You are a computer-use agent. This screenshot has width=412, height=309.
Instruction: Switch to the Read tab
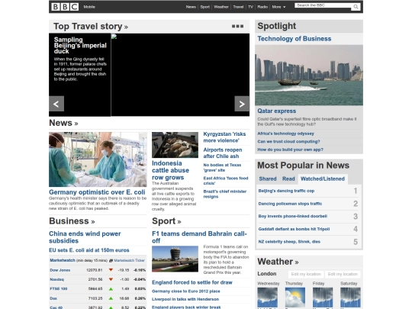click(x=288, y=179)
